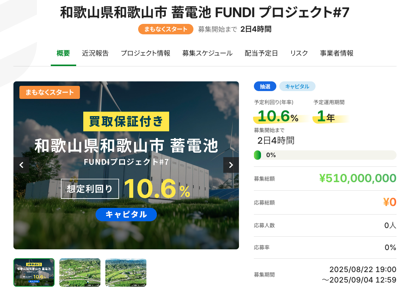Click the 2日4時間 countdown beside the header badge

click(256, 29)
